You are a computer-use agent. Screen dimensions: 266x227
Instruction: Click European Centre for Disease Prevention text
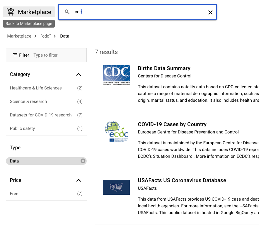point(188,132)
